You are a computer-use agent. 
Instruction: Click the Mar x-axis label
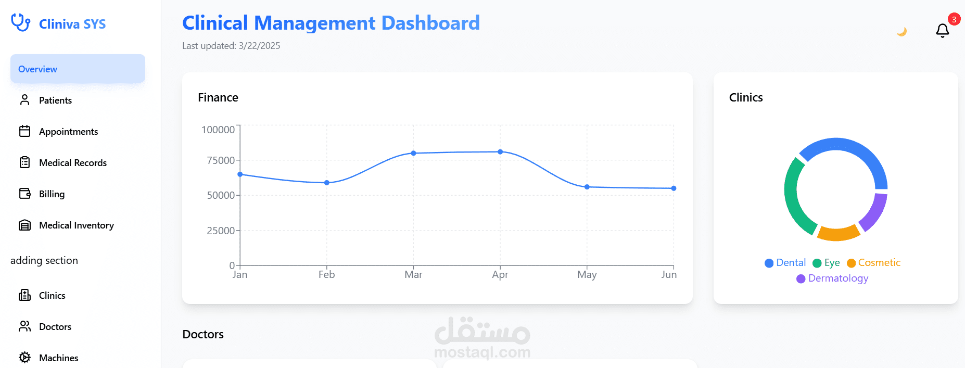(413, 274)
